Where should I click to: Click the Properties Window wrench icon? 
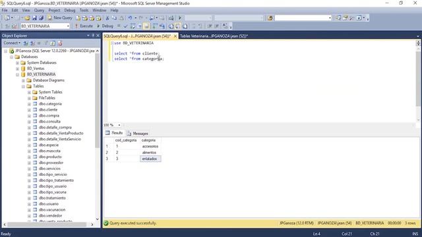pos(351,18)
